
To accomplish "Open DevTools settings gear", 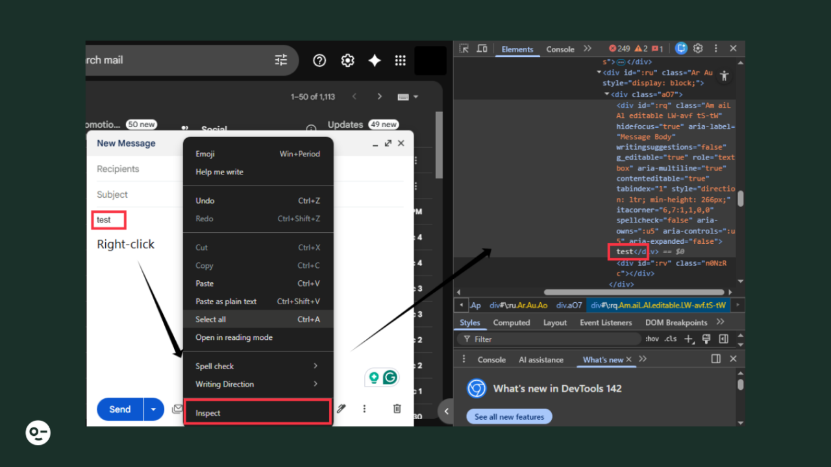I will [698, 49].
